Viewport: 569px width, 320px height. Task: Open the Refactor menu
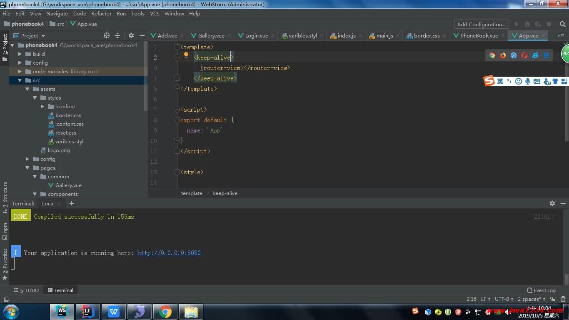[101, 13]
